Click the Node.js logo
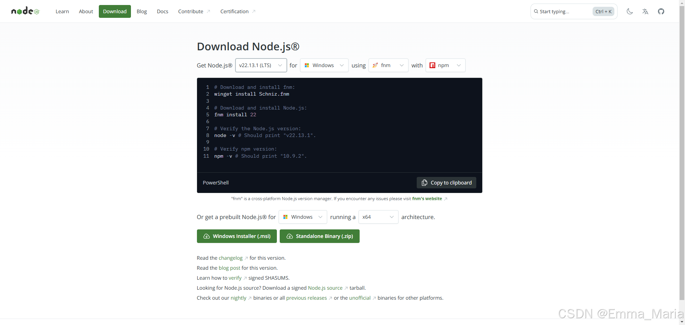Screen dimensions: 685x325 click(25, 11)
